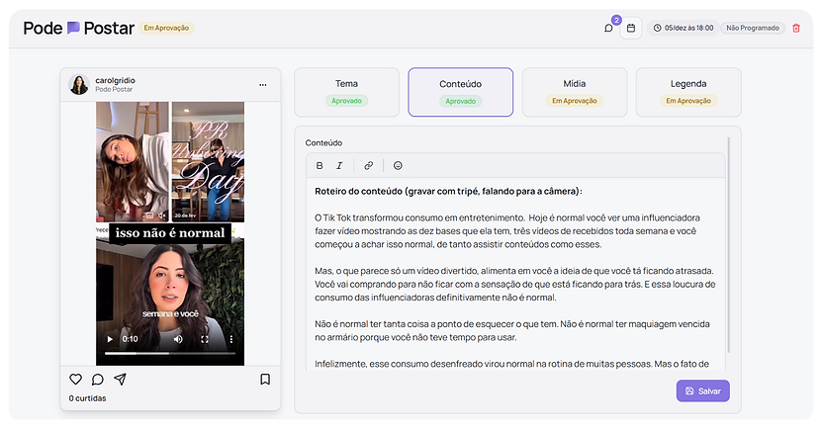Click the Aprovado badge on Tema tab
The width and height of the screenshot is (822, 432).
(x=346, y=101)
